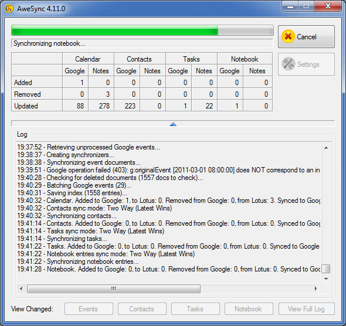Select log line at 19:41:28 Notebook summary
The height and width of the screenshot is (326, 346).
(169, 269)
